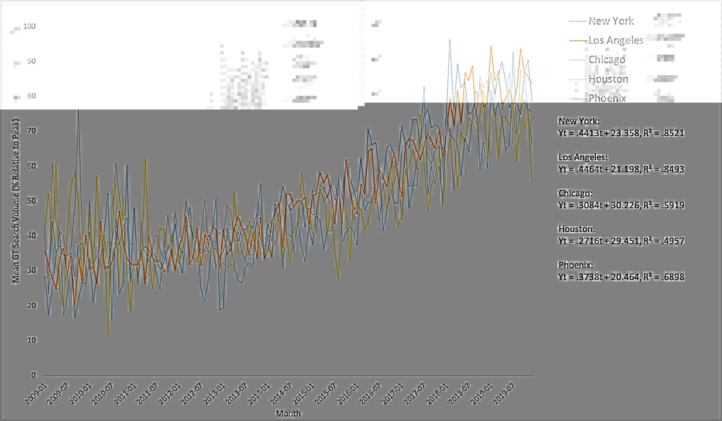This screenshot has height=421, width=722.
Task: Click the x-axis label 2013-01
Action: pyautogui.click(x=214, y=394)
